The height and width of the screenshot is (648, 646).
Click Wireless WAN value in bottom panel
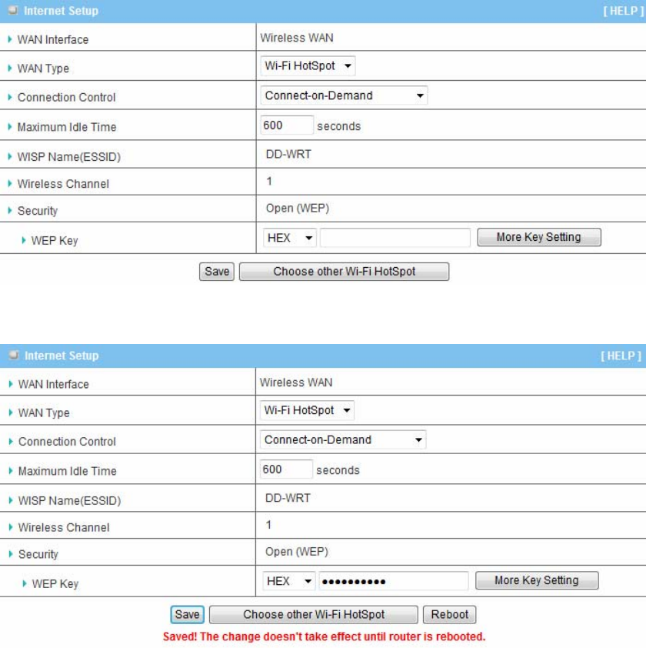pos(296,382)
